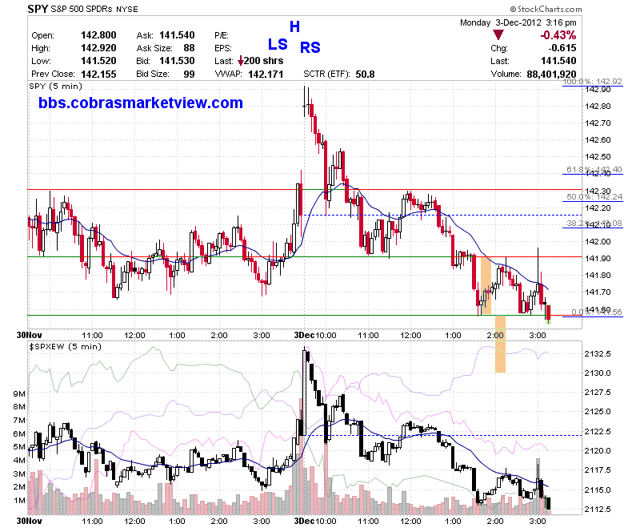Click the 142.00 price axis label
This screenshot has width=624, height=528.
click(598, 241)
